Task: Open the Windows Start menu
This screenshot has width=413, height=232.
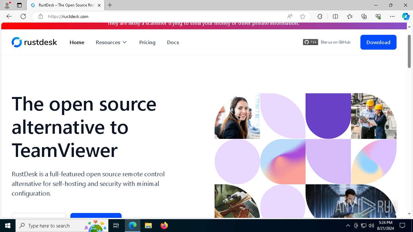Action: (8, 226)
